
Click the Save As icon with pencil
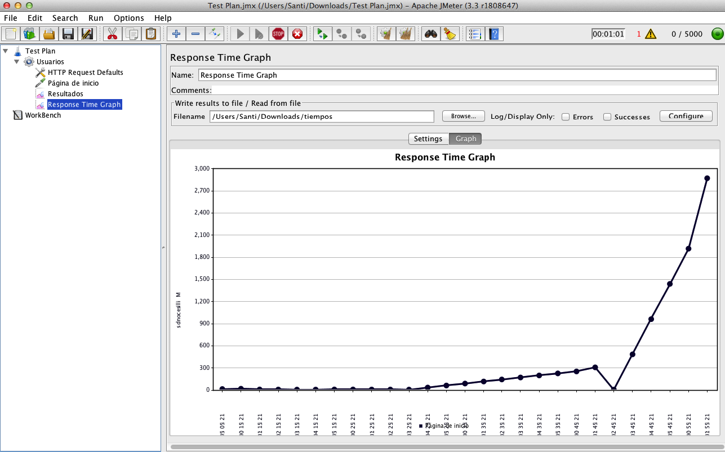click(x=87, y=34)
